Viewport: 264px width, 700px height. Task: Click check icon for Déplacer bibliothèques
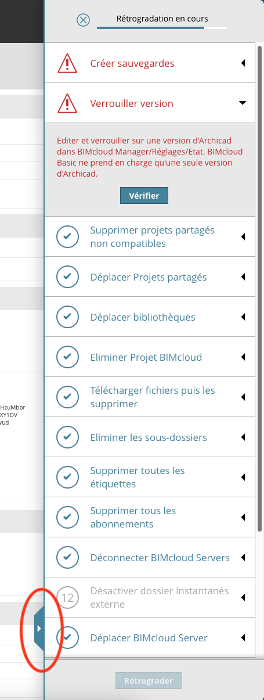click(68, 317)
